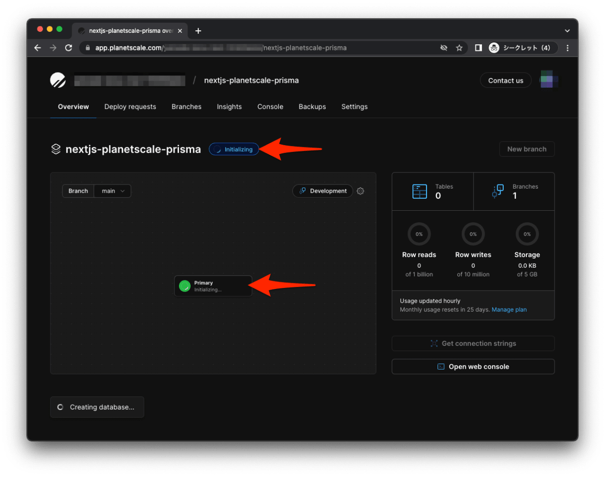Click the database stack icon beside title
This screenshot has width=605, height=477.
[x=56, y=149]
